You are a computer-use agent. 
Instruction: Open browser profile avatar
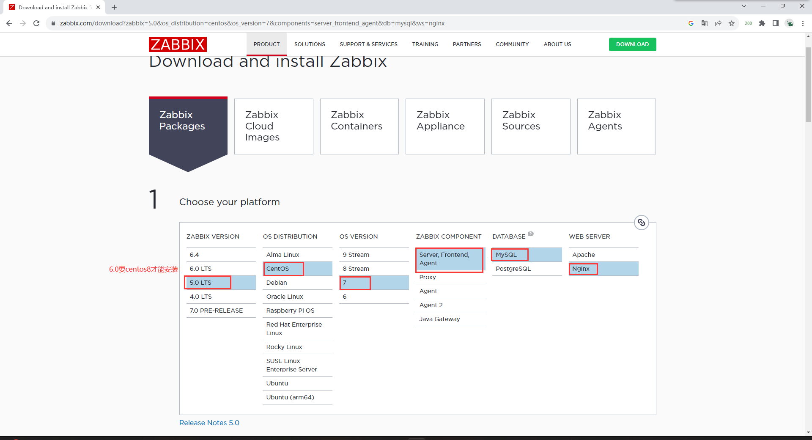tap(790, 23)
